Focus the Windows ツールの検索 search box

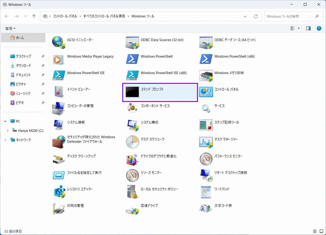[294, 16]
